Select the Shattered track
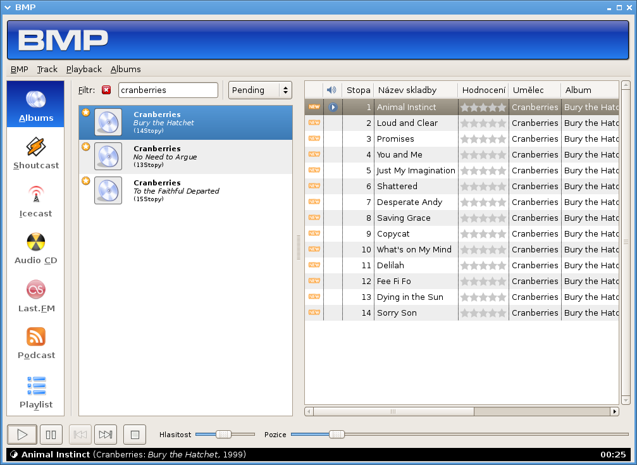Screen dimensions: 637x465 [x=462, y=186]
